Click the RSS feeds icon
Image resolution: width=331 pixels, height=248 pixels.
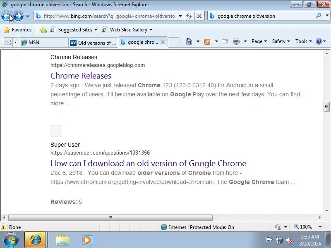pyautogui.click(x=207, y=42)
